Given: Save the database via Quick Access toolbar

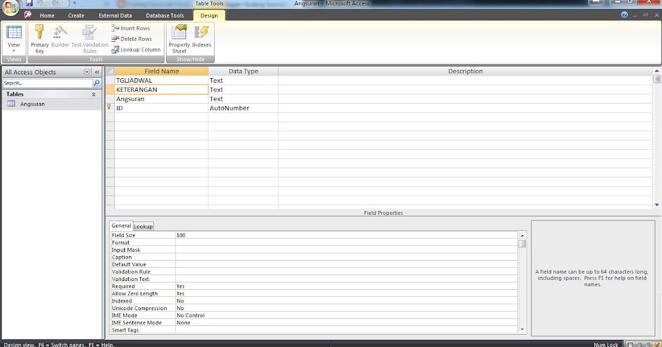Looking at the screenshot, I should (x=28, y=3).
